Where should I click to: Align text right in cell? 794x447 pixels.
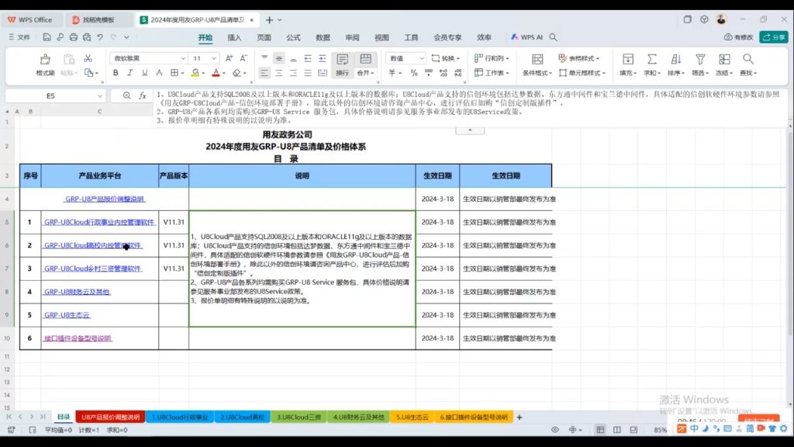(x=293, y=73)
